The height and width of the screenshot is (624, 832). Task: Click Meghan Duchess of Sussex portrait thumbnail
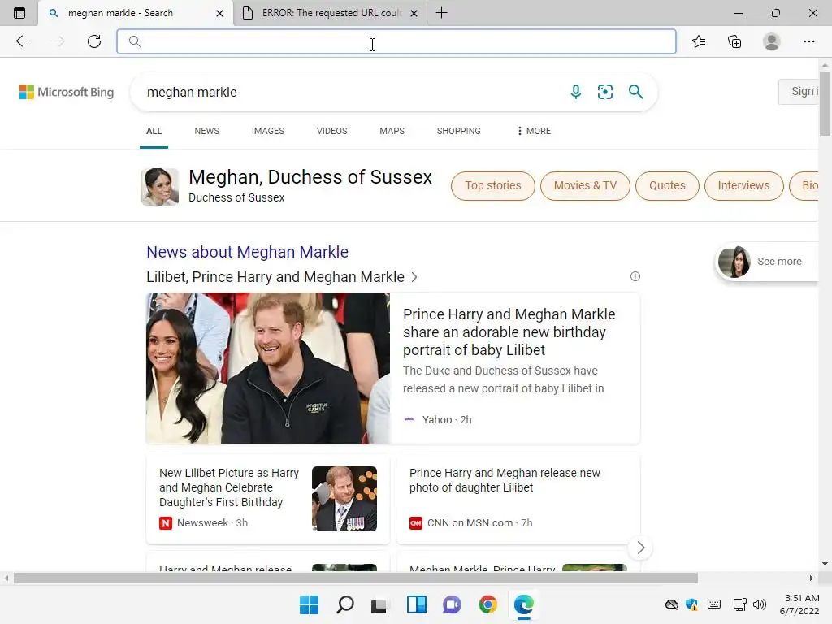coord(160,187)
